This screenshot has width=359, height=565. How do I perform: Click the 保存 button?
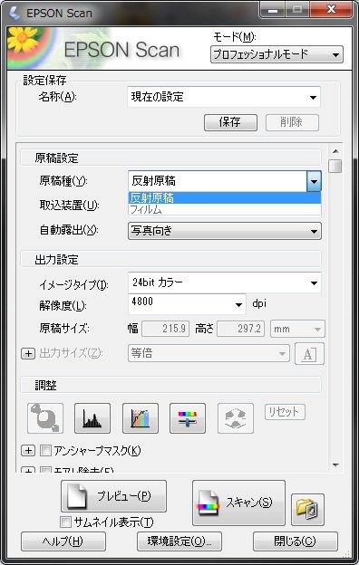pos(230,122)
